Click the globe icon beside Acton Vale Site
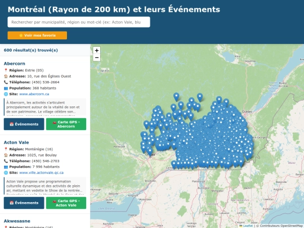The image size is (304, 228). click(6, 173)
